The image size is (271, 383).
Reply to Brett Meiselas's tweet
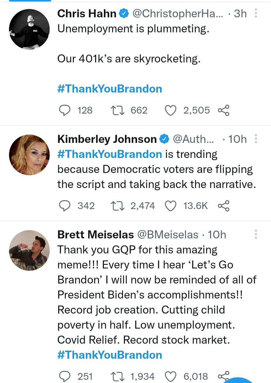point(66,376)
